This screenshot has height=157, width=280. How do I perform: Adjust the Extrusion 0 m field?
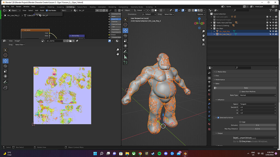(258, 125)
